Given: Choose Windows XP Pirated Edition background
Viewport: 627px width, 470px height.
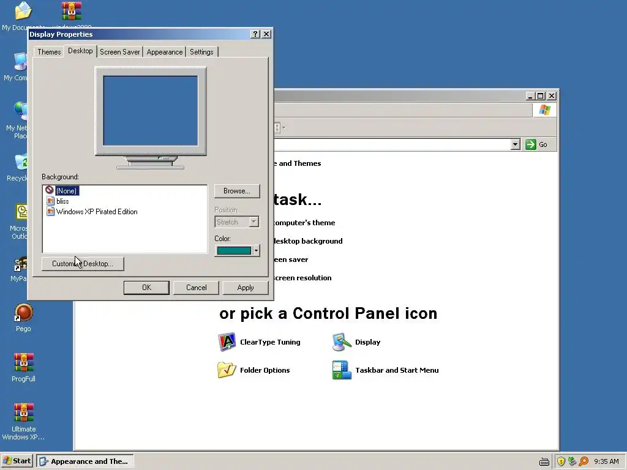Looking at the screenshot, I should click(97, 211).
